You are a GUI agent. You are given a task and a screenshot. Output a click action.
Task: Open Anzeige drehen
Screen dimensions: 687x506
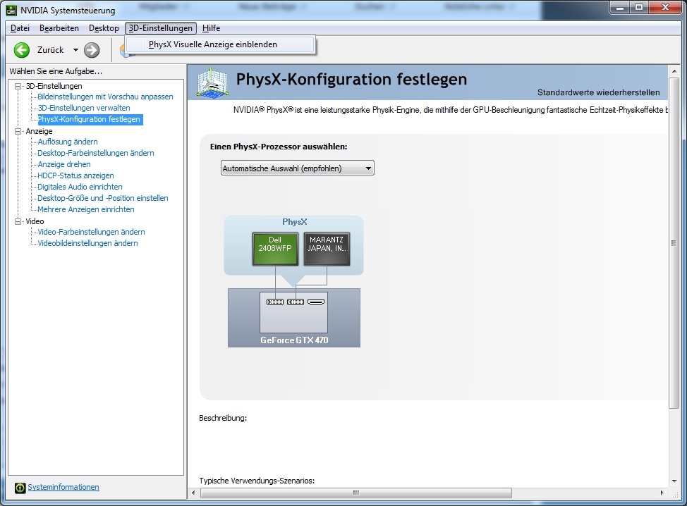(x=64, y=165)
